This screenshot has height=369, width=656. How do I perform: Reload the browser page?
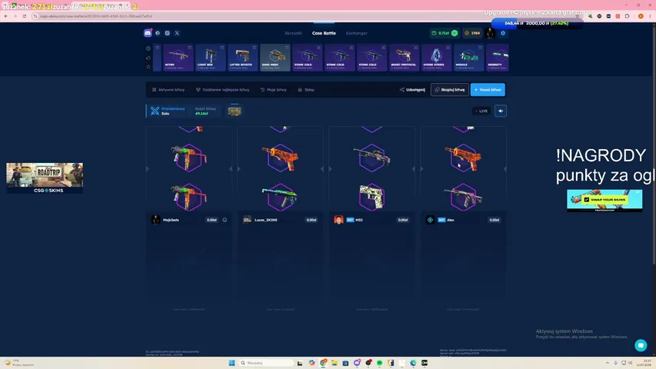pyautogui.click(x=25, y=16)
